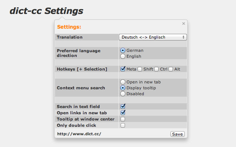The height and width of the screenshot is (147, 236).
Task: Set context menu search to Disabled
Action: [x=123, y=94]
